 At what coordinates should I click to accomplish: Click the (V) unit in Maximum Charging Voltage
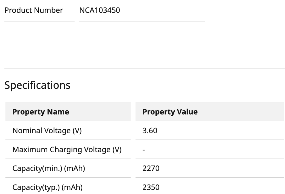117,150
